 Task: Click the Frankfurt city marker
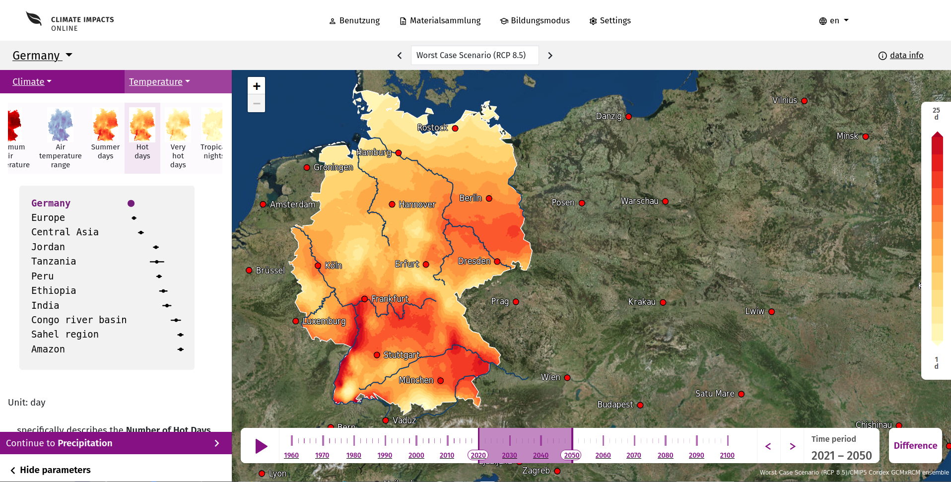(x=365, y=299)
